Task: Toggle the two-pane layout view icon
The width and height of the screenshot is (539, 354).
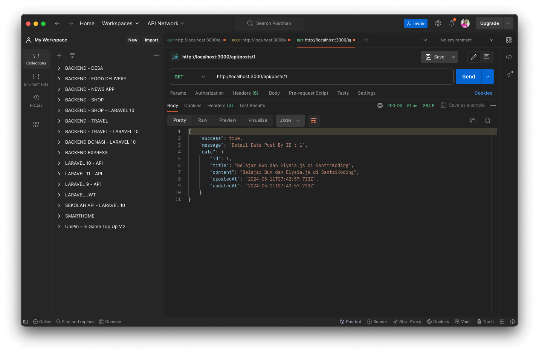Action: (502, 322)
